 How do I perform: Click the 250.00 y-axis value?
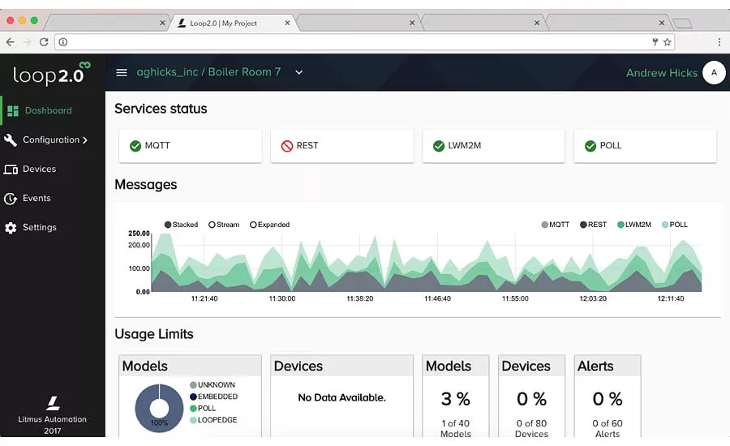coord(140,234)
